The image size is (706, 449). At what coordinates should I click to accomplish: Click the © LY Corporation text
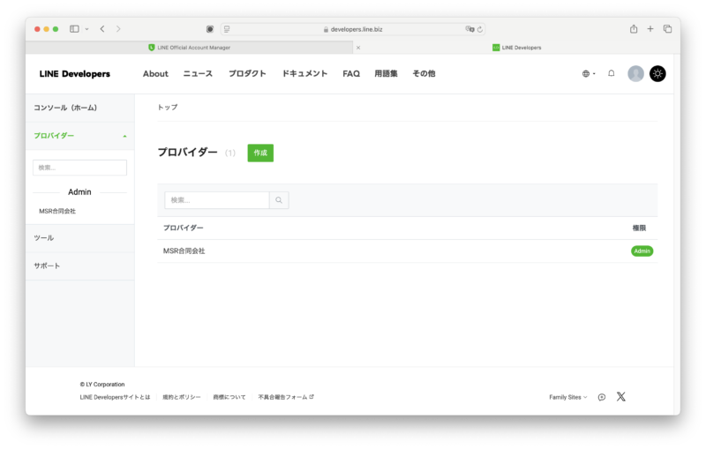pos(102,385)
